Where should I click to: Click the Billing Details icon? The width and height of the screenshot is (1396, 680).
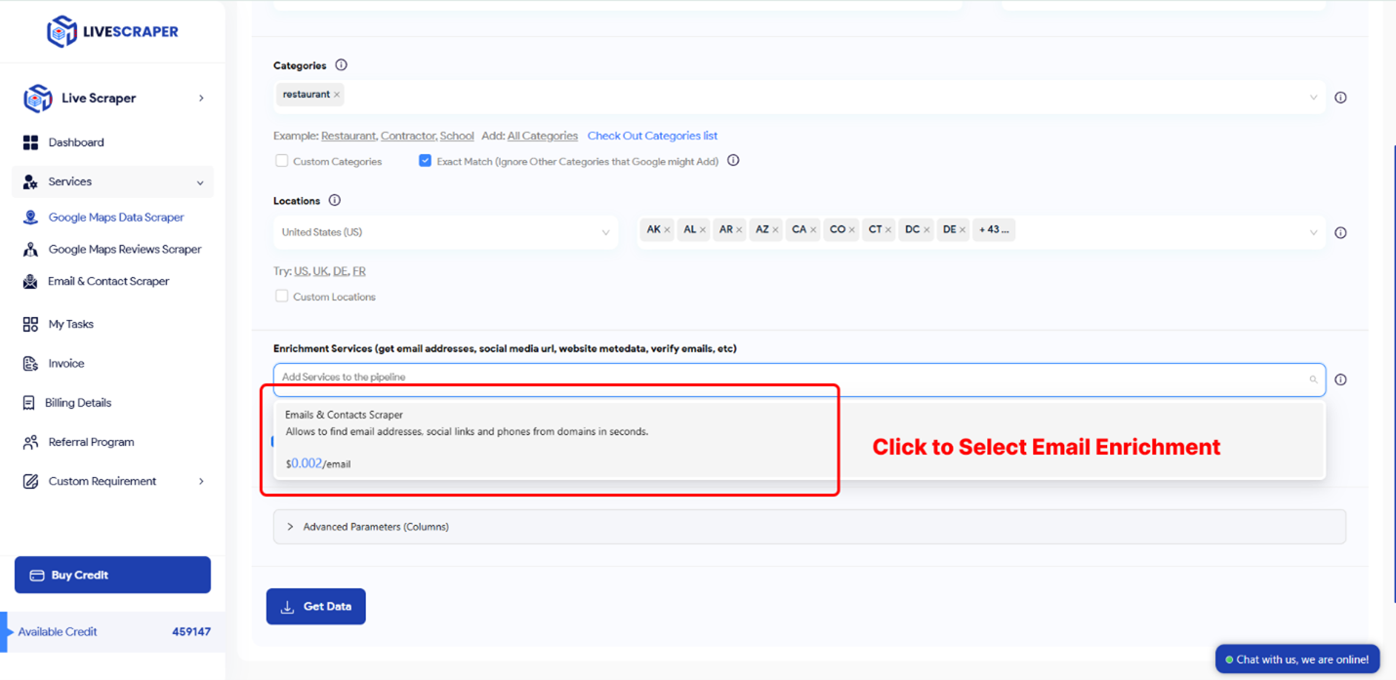(x=28, y=402)
